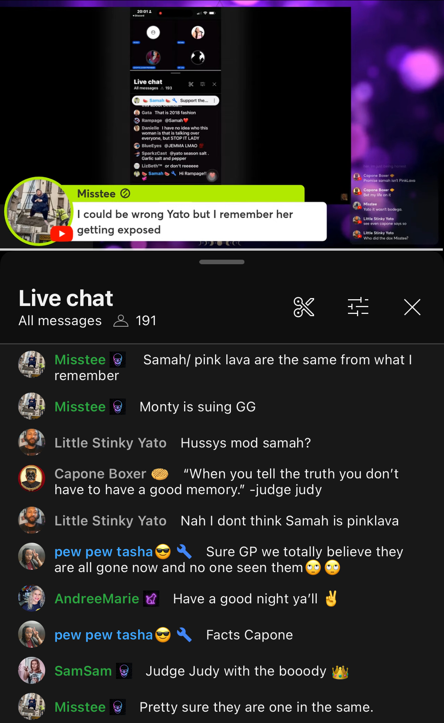Tap the 'Facts Capone' message
Image resolution: width=444 pixels, height=723 pixels.
coord(249,635)
